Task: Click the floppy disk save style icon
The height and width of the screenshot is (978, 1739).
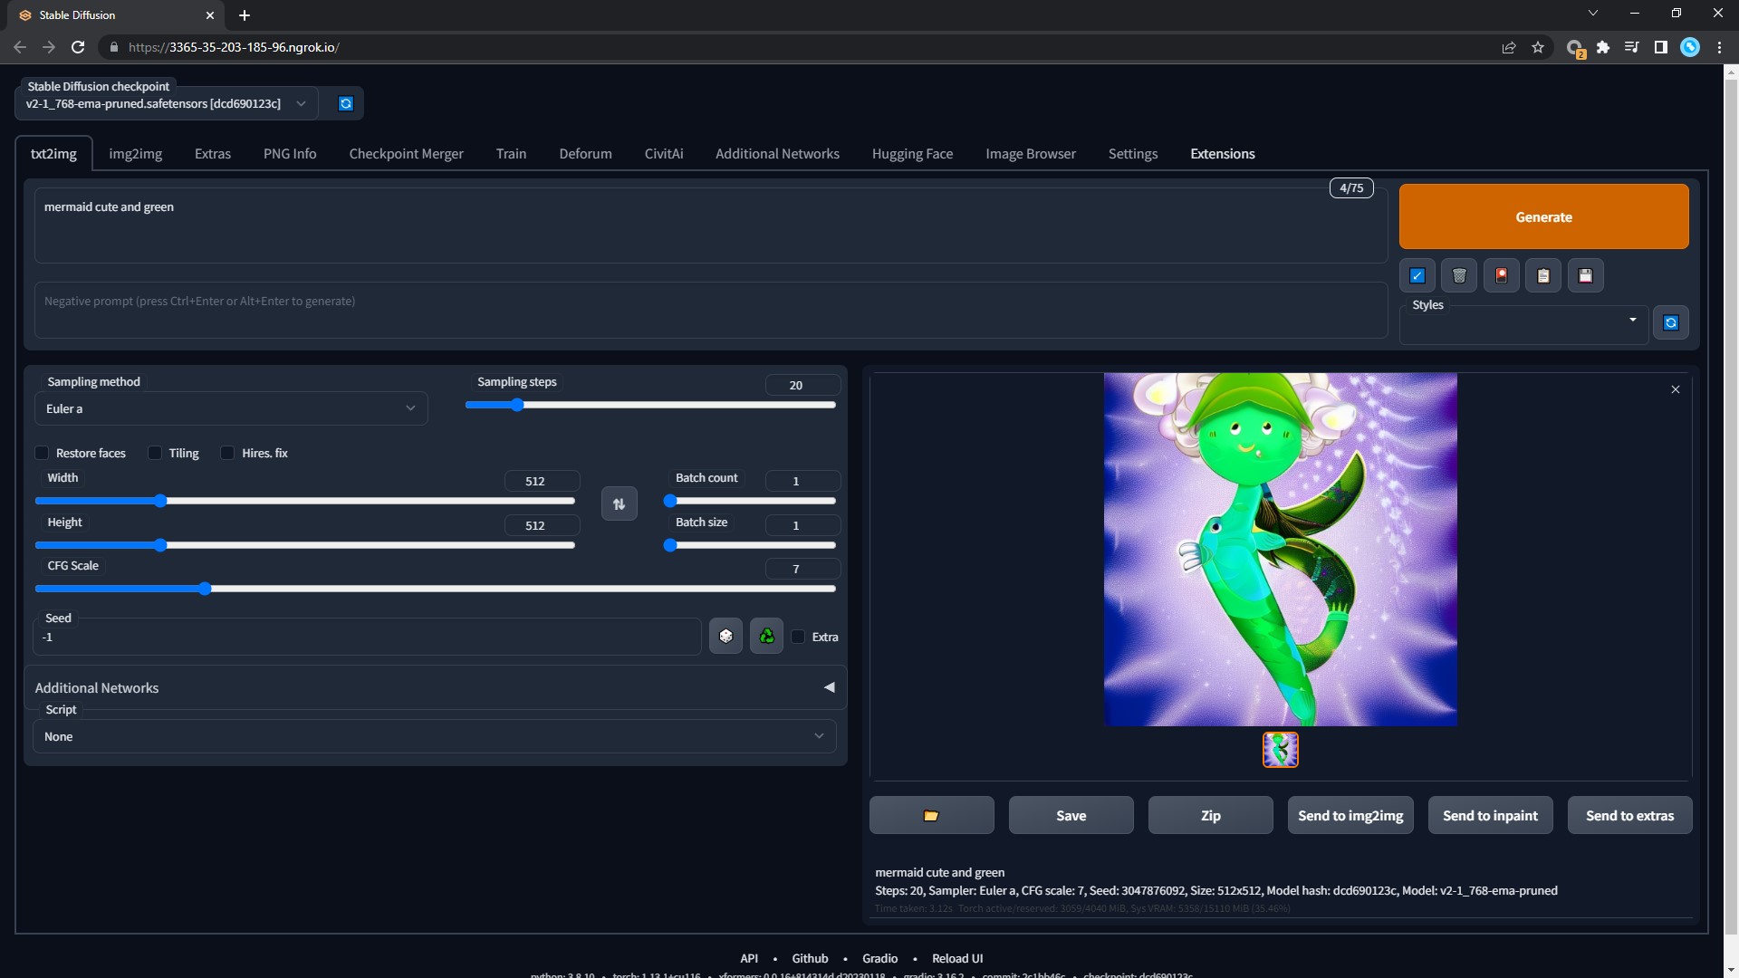Action: (x=1585, y=276)
